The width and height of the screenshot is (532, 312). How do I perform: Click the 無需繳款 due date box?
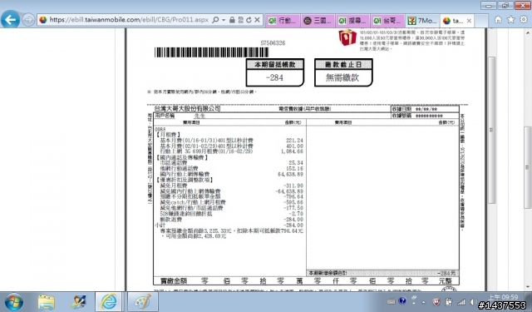(343, 77)
